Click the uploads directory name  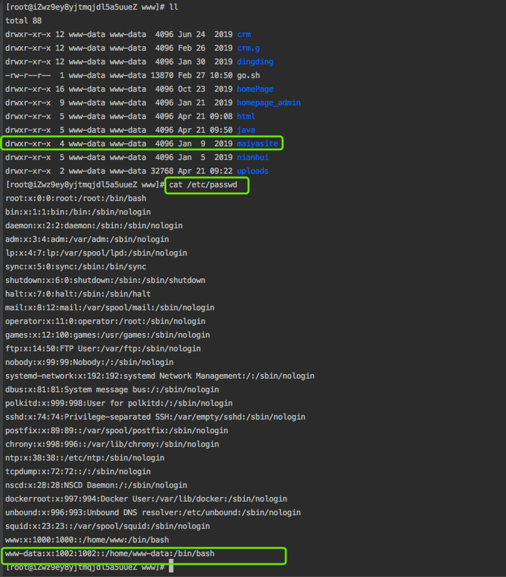[253, 171]
